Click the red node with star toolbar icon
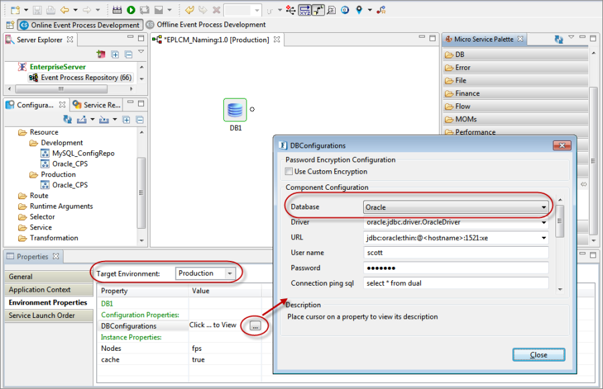This screenshot has width=603, height=389. [x=381, y=10]
